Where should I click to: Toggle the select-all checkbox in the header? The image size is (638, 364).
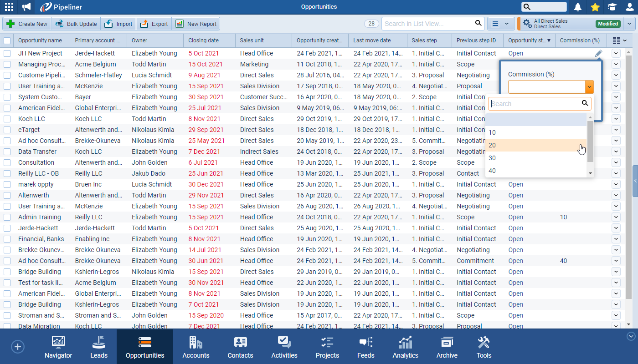pos(7,40)
